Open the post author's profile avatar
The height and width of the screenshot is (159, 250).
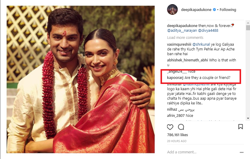172,10
